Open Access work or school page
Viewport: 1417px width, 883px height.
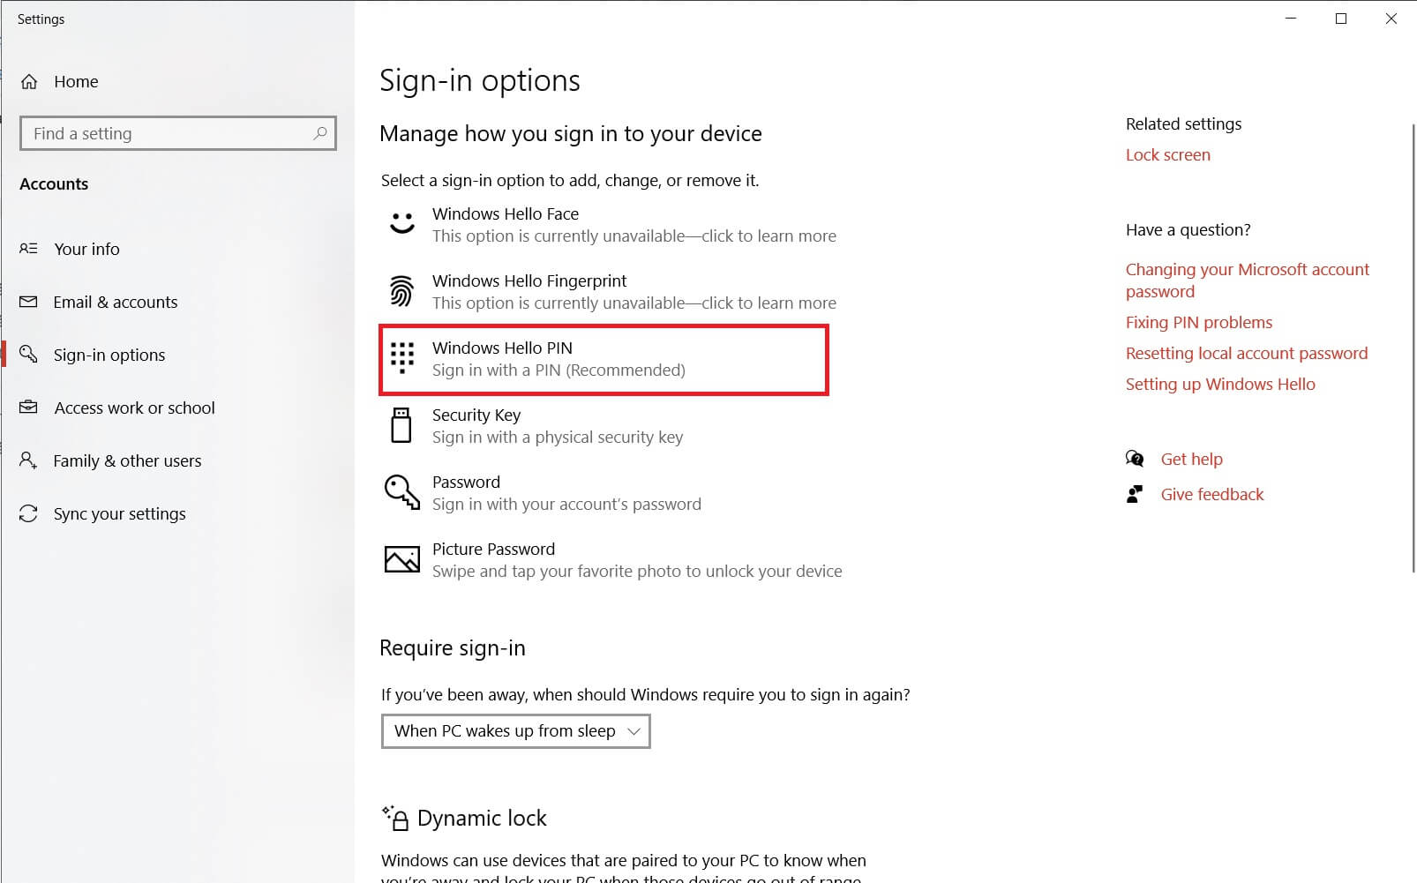(135, 408)
